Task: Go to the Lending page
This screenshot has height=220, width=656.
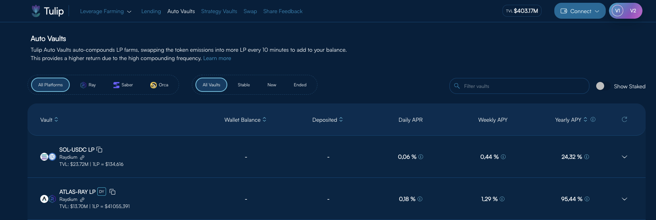Action: [151, 12]
